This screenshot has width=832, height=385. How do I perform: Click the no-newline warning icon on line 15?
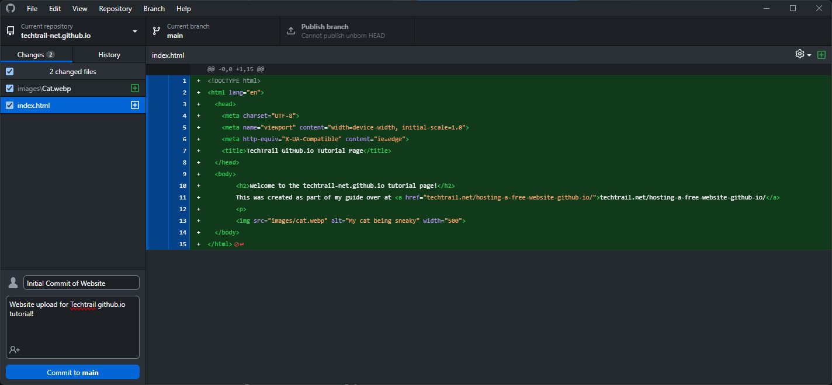pyautogui.click(x=237, y=244)
